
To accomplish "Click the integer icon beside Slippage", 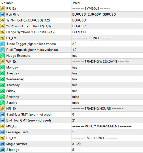I will (3, 150).
